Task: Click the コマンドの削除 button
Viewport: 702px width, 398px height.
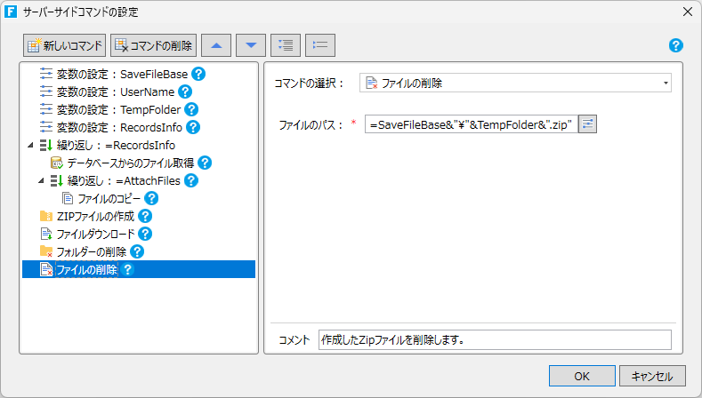Action: [154, 45]
